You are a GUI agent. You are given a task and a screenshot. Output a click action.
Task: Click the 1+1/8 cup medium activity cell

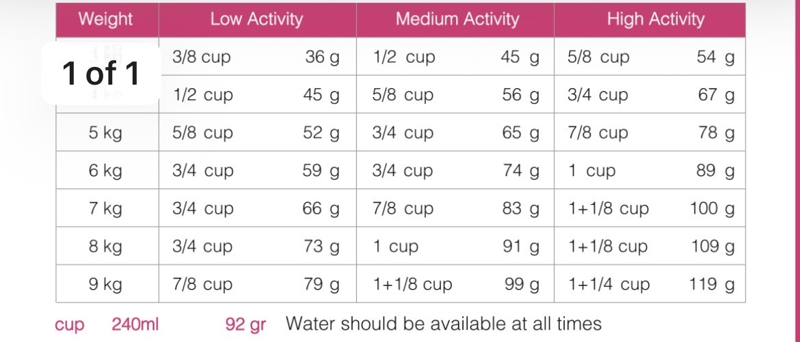412,285
